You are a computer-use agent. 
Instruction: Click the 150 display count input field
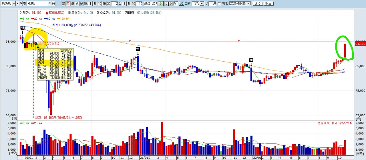[x=212, y=3]
